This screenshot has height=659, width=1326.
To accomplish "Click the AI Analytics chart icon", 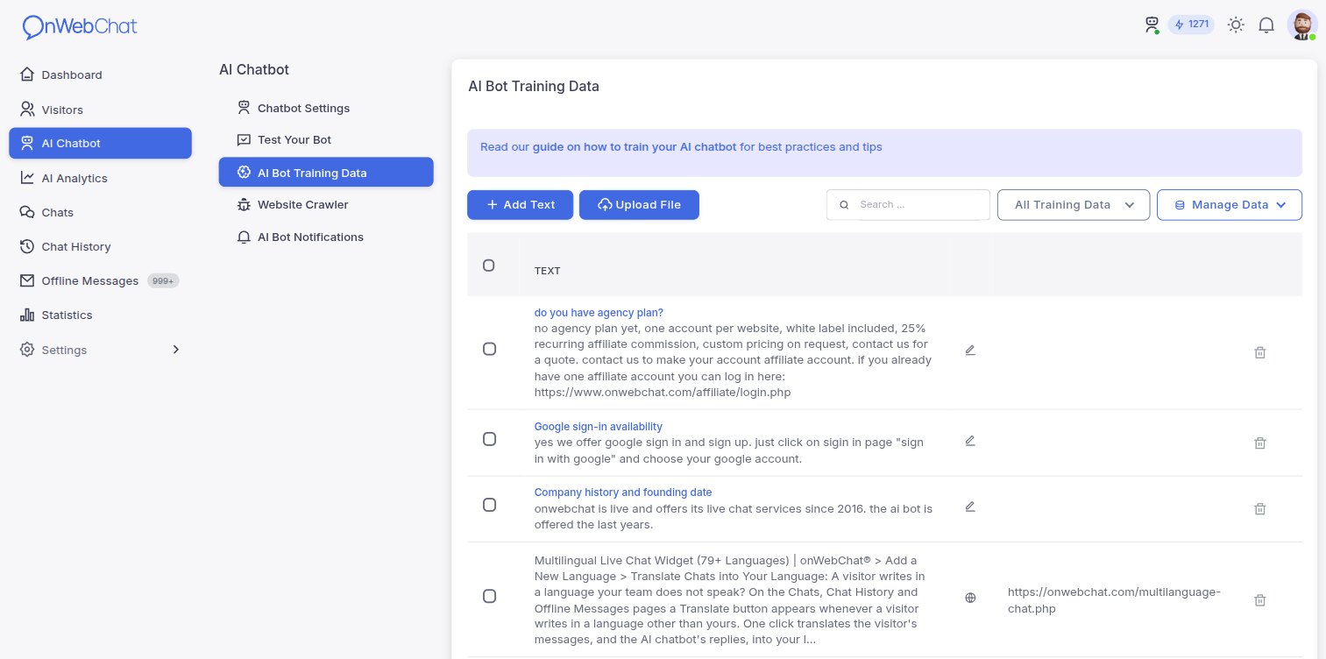I will [27, 178].
